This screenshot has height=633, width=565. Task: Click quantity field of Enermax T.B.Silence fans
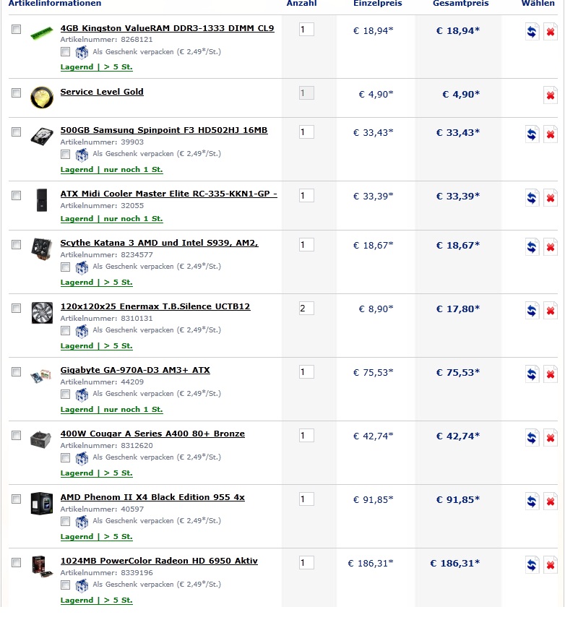click(306, 309)
